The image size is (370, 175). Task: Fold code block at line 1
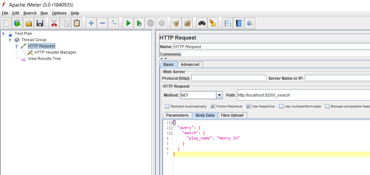(171, 123)
